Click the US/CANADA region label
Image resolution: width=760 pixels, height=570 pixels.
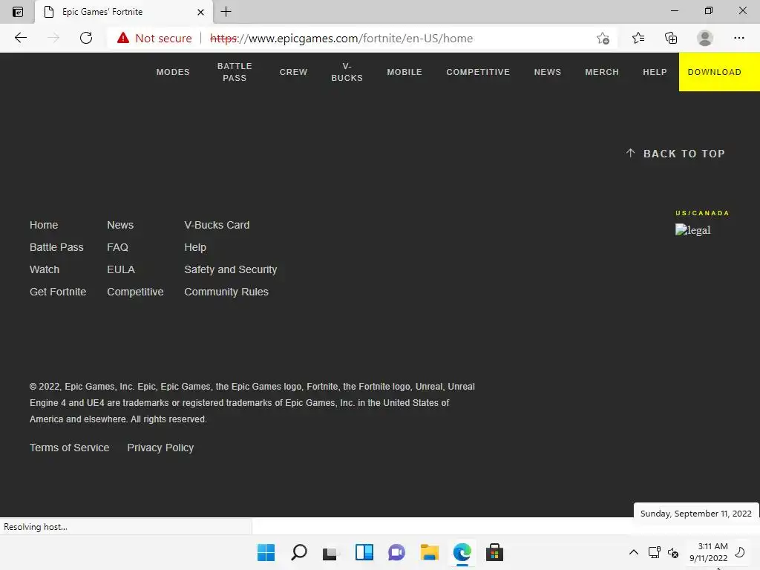point(702,213)
